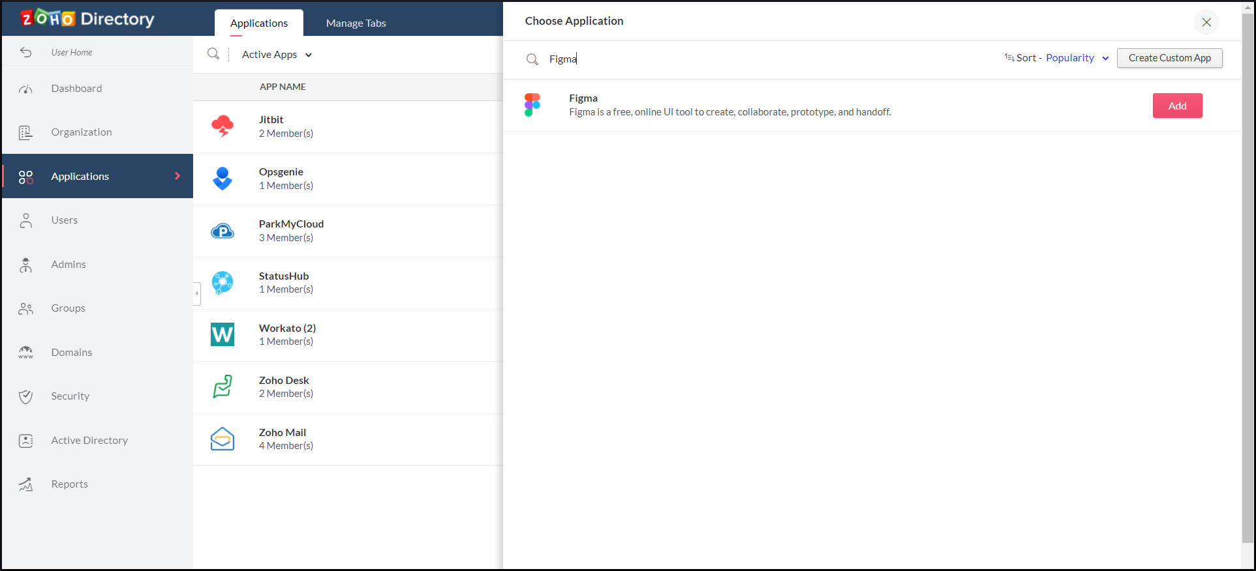Click the Figma result title text

[583, 98]
